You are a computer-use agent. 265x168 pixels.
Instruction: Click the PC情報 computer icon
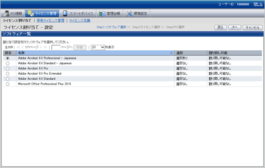coord(6,13)
